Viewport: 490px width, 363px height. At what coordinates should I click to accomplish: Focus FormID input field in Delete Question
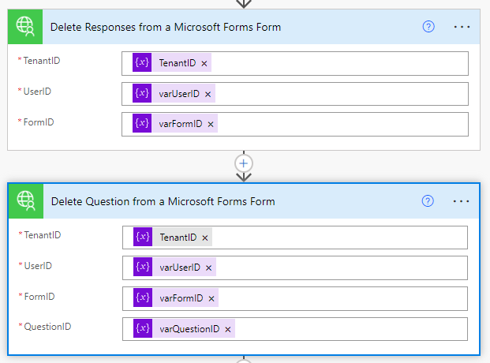point(295,298)
